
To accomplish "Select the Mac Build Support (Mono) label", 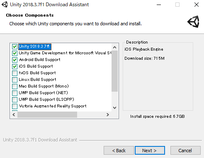I will [44, 86].
